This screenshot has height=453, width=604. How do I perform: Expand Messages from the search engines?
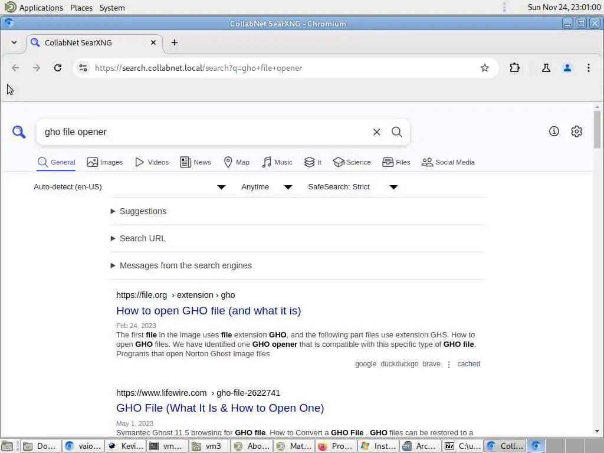click(x=181, y=265)
